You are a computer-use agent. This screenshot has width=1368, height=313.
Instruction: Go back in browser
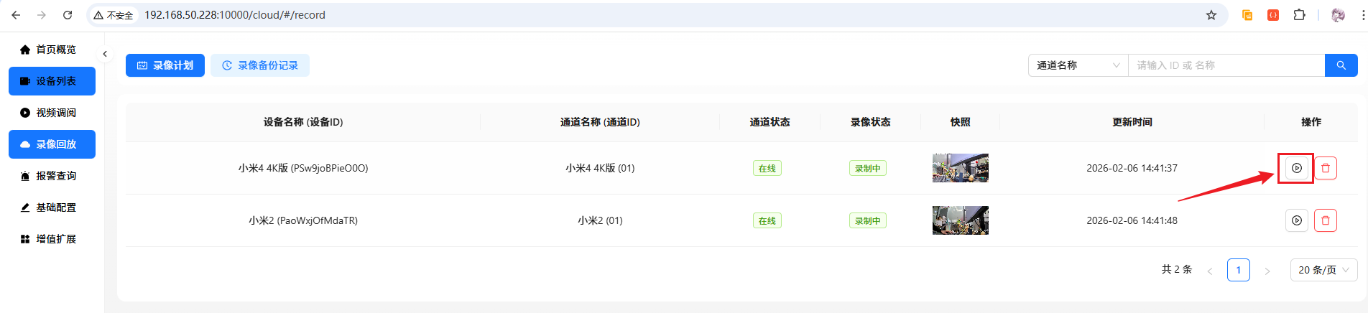pyautogui.click(x=16, y=15)
